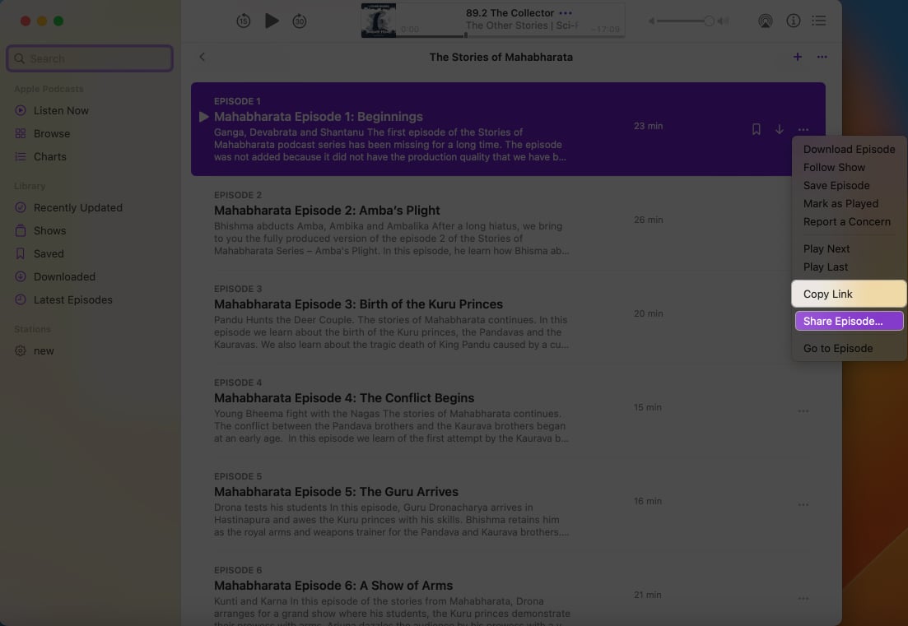
Task: Choose Copy Link from the menu
Action: [x=849, y=294]
